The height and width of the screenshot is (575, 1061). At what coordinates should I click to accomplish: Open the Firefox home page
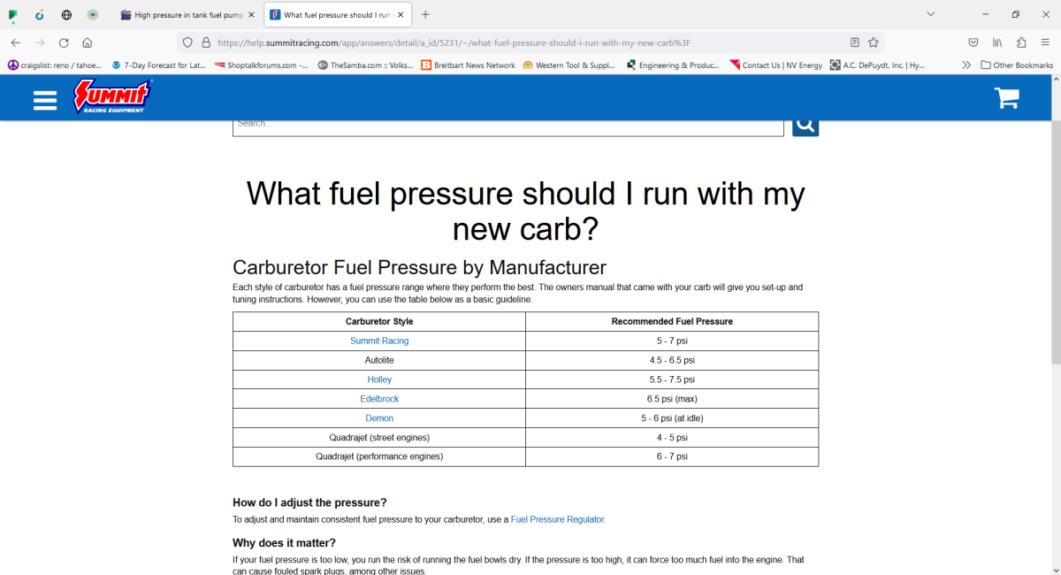click(x=88, y=42)
